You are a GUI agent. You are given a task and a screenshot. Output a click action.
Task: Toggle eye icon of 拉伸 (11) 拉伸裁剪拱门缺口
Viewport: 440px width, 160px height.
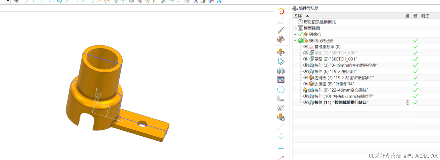[x=306, y=103]
